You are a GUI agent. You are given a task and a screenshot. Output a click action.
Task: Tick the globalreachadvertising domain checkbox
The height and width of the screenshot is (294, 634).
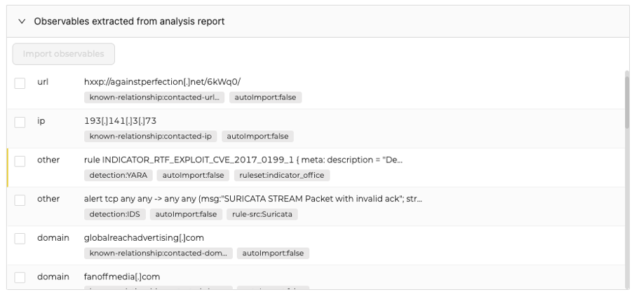20,239
